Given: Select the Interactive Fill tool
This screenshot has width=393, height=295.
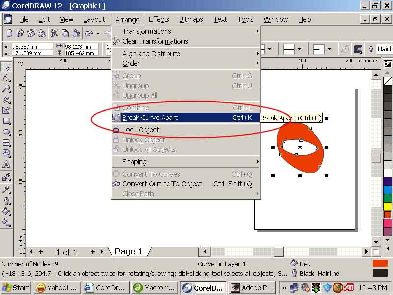Looking at the screenshot, I should pos(6,222).
